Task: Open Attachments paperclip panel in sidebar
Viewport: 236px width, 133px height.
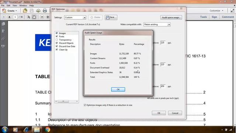Action: coord(3,39)
